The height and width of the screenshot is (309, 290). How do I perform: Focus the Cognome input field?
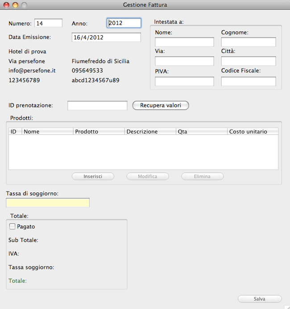point(249,42)
